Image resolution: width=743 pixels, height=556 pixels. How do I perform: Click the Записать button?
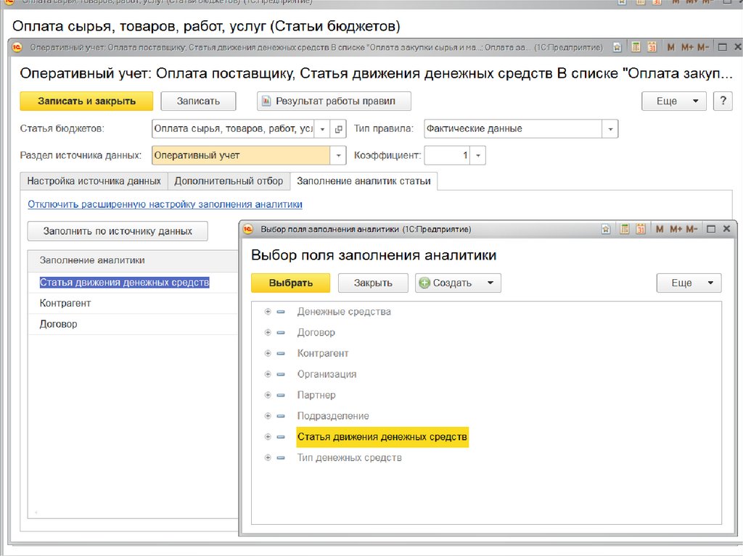[198, 101]
